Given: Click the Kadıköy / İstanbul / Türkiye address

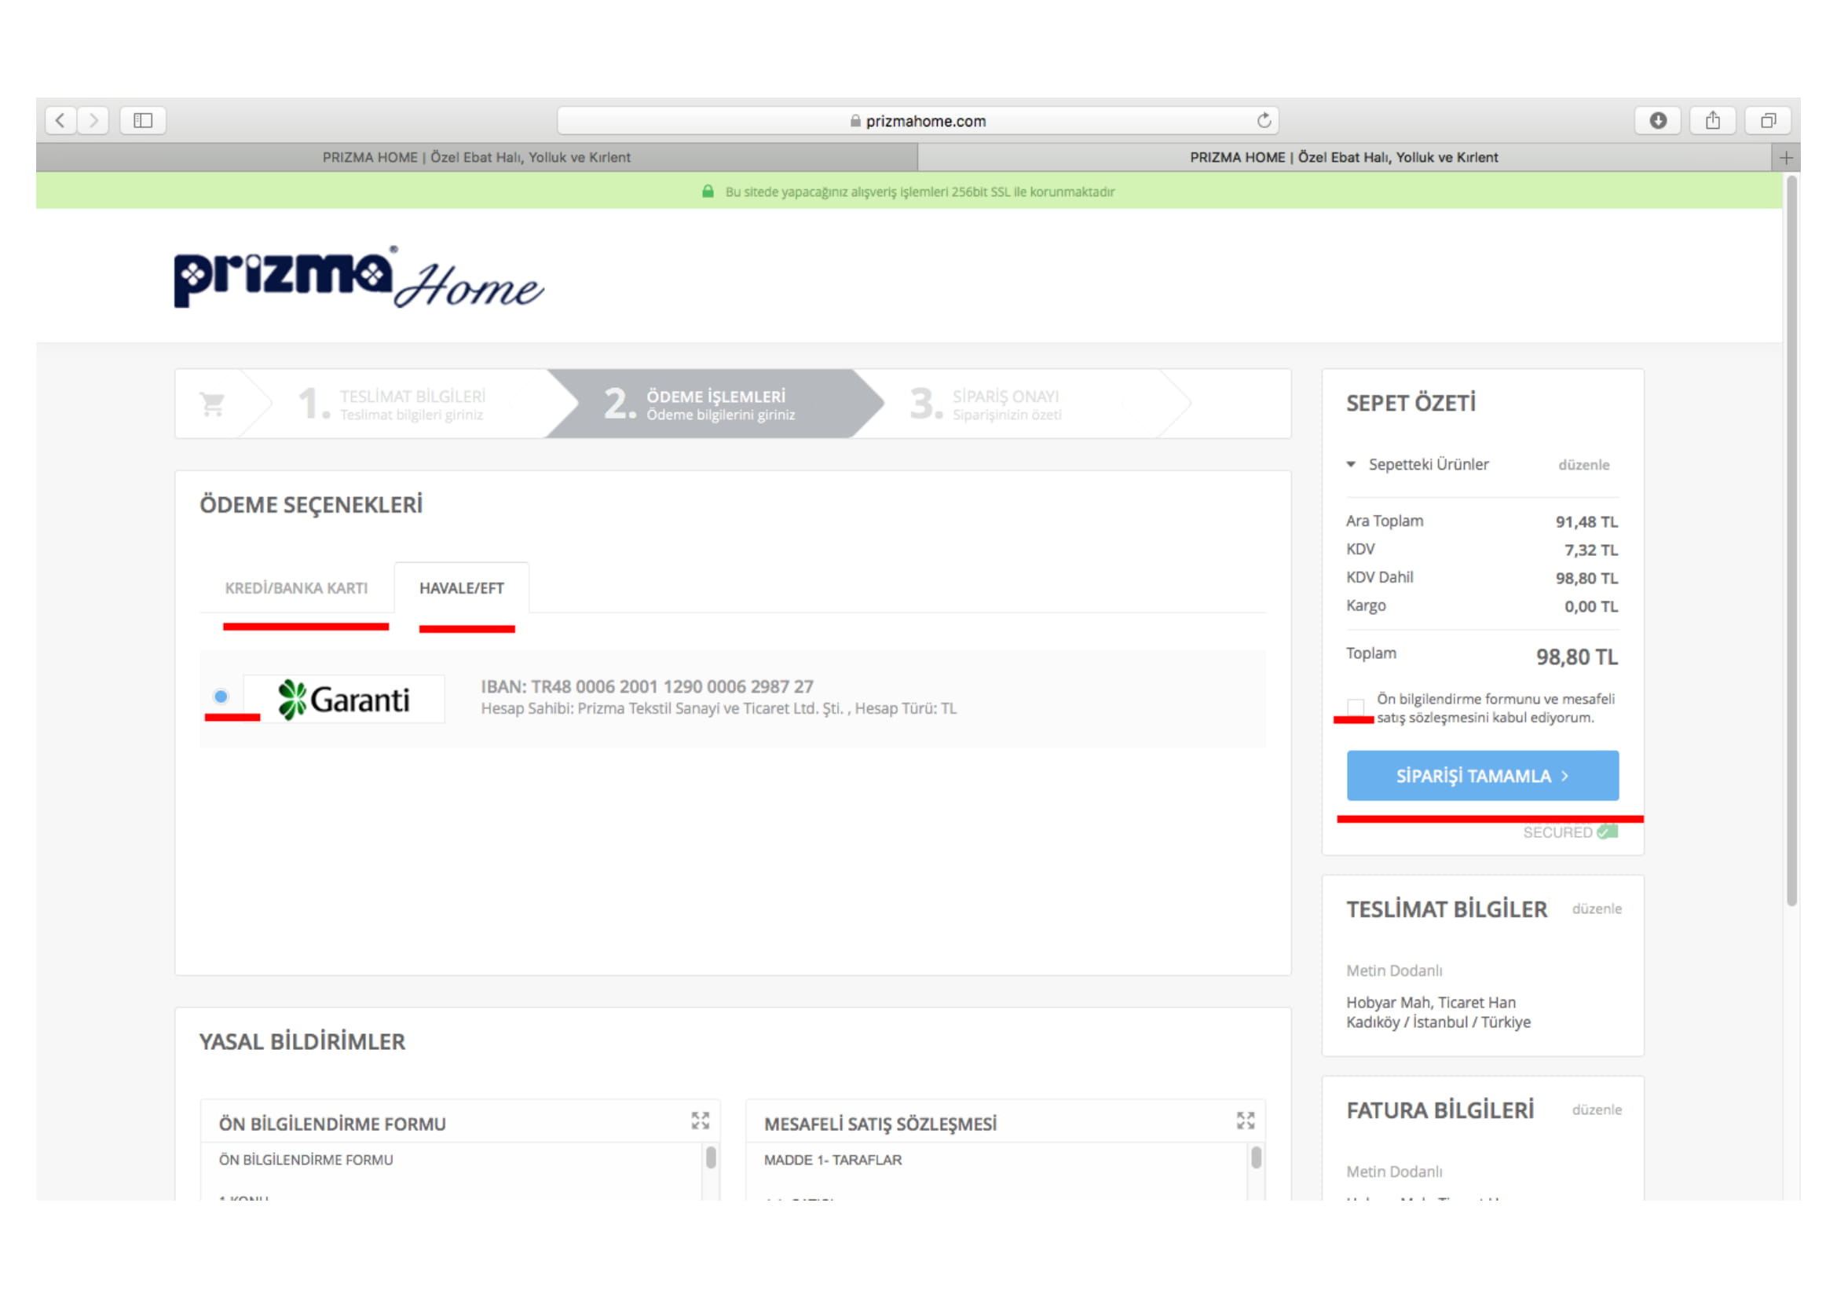Looking at the screenshot, I should pyautogui.click(x=1439, y=1023).
